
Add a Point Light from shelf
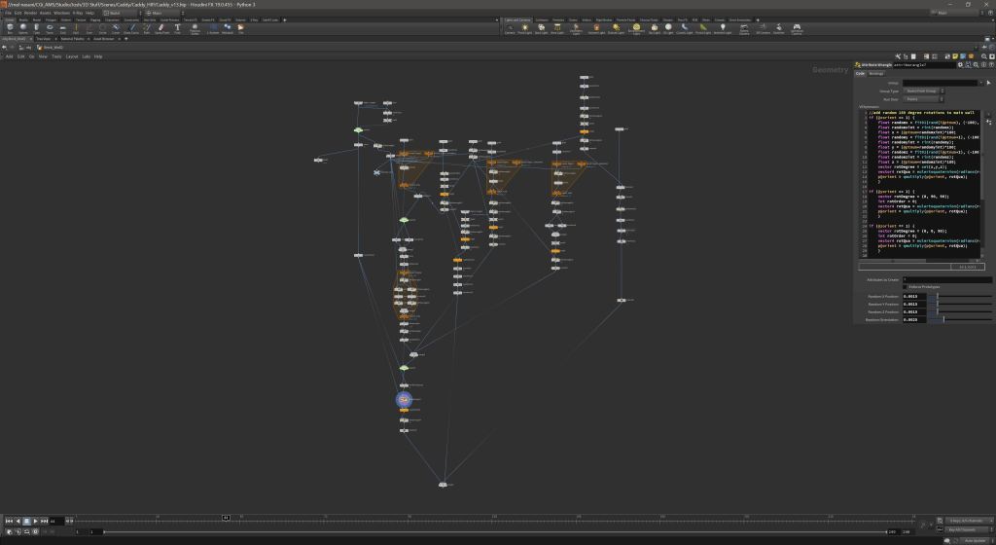tap(525, 28)
